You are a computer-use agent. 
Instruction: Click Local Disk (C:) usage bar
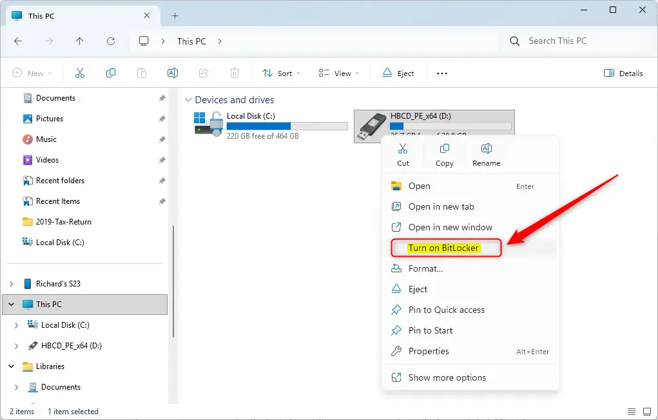[x=287, y=126]
